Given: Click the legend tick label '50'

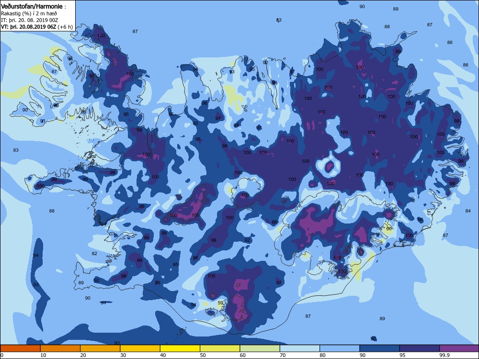Looking at the screenshot, I should coord(203,355).
